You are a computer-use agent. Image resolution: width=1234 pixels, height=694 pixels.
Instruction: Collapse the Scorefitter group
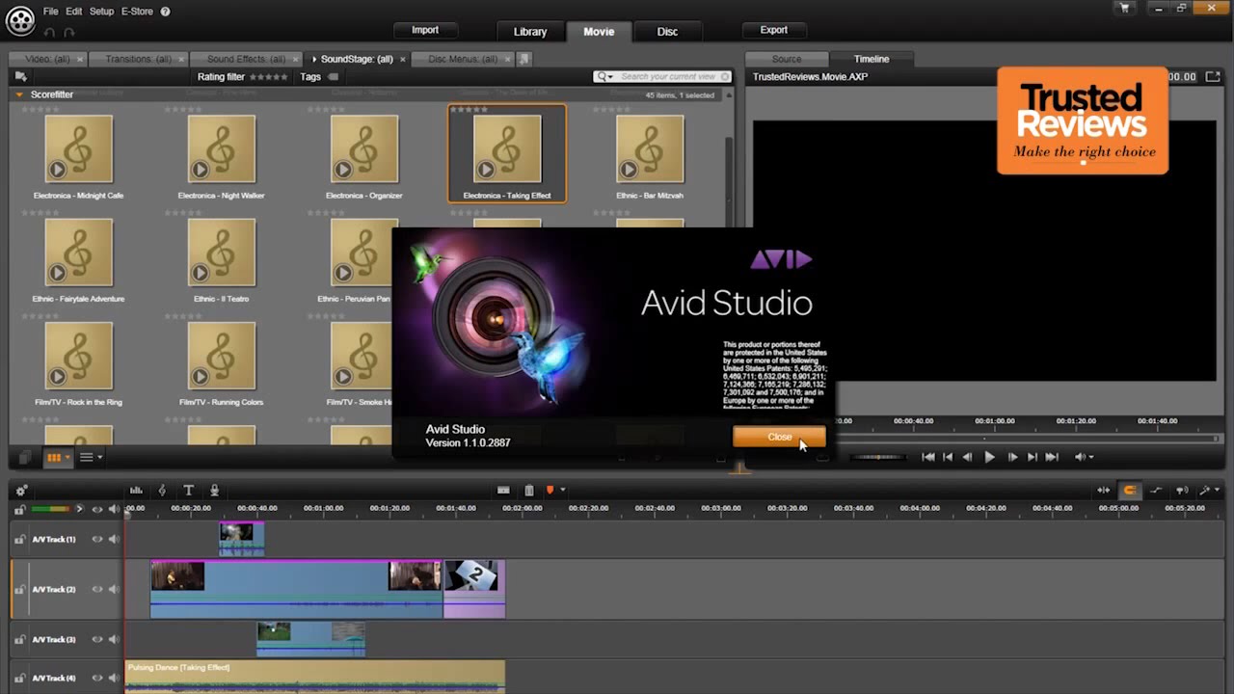pos(18,94)
